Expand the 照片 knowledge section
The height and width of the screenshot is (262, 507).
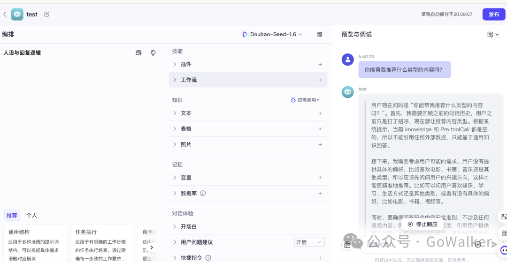point(175,144)
